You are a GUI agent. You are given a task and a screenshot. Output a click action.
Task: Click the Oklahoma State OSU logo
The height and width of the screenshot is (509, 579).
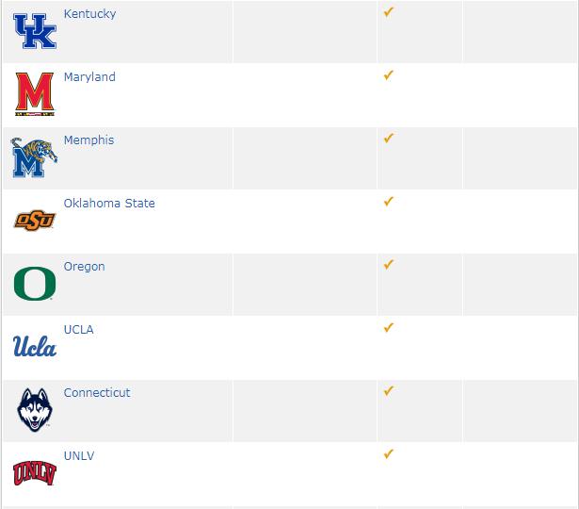coord(34,221)
